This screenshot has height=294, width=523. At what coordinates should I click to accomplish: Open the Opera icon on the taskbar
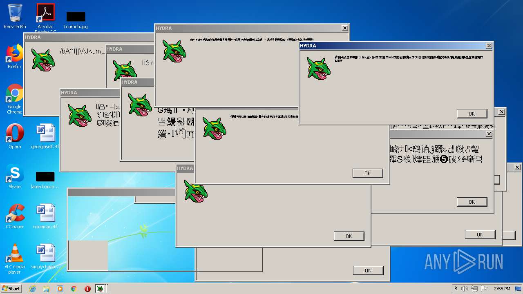87,289
